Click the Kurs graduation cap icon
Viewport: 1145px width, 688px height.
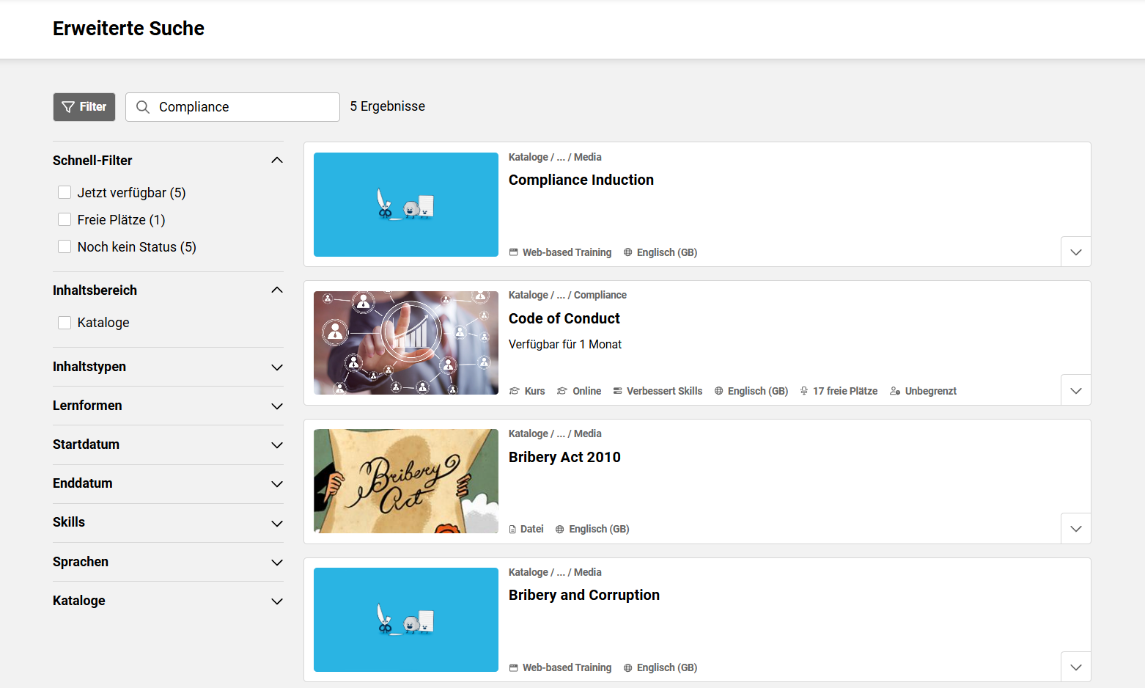click(x=515, y=391)
